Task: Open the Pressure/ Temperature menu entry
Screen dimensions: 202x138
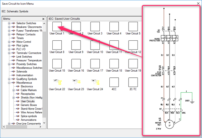Action: (x=29, y=61)
